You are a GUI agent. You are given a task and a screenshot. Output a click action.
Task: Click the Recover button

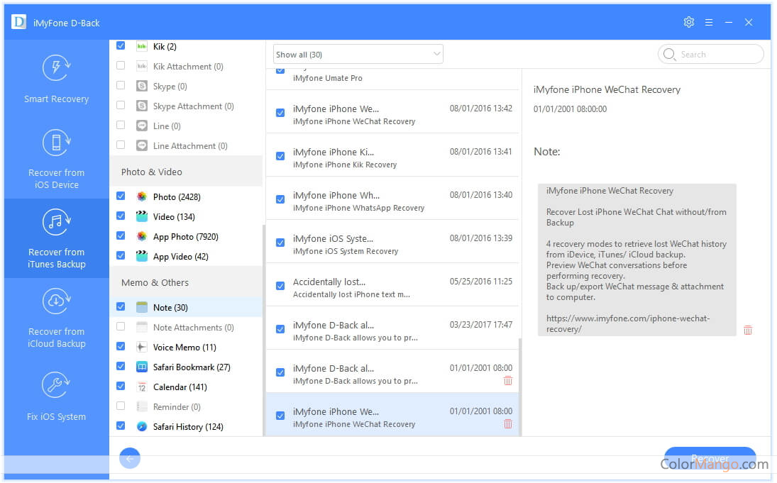coord(710,458)
